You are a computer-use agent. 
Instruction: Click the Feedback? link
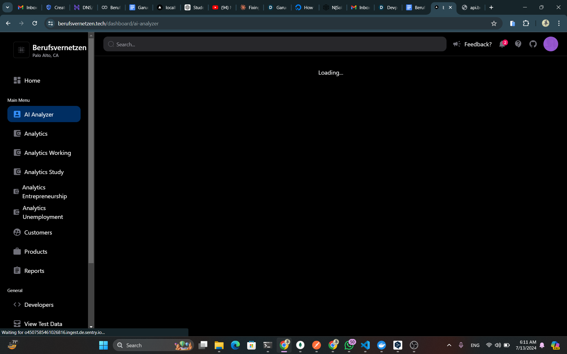478,44
